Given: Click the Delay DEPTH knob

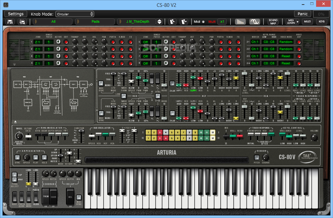Looking at the screenshot, I should 70,174.
